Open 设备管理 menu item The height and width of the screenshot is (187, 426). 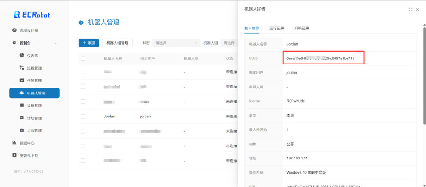(x=34, y=105)
